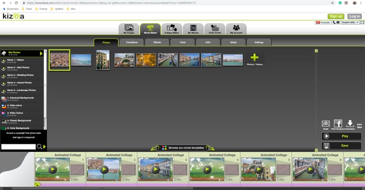This screenshot has height=190, width=365.
Task: Play Animated Collage clip 1 preview
Action: 52,170
